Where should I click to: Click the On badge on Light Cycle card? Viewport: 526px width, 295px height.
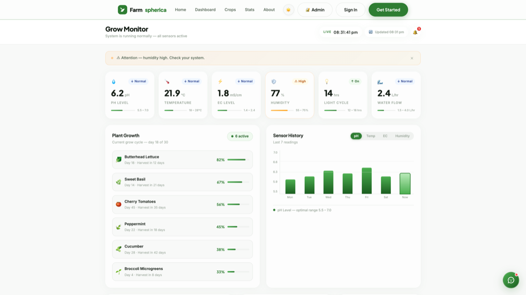click(x=355, y=81)
